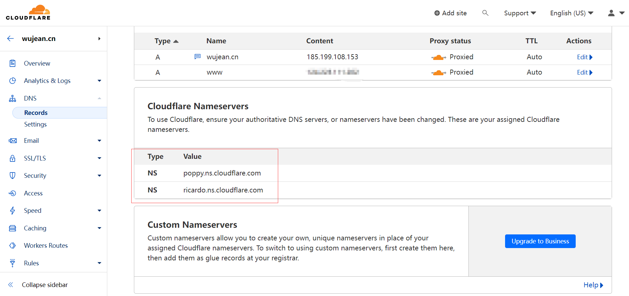Viewport: 629px width, 296px height.
Task: Open DNS Settings in the sidebar
Action: coord(35,124)
